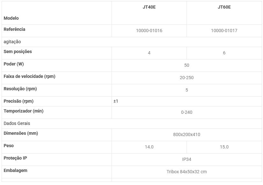Click the ±1 precision value
The image size is (263, 185).
pyautogui.click(x=116, y=101)
